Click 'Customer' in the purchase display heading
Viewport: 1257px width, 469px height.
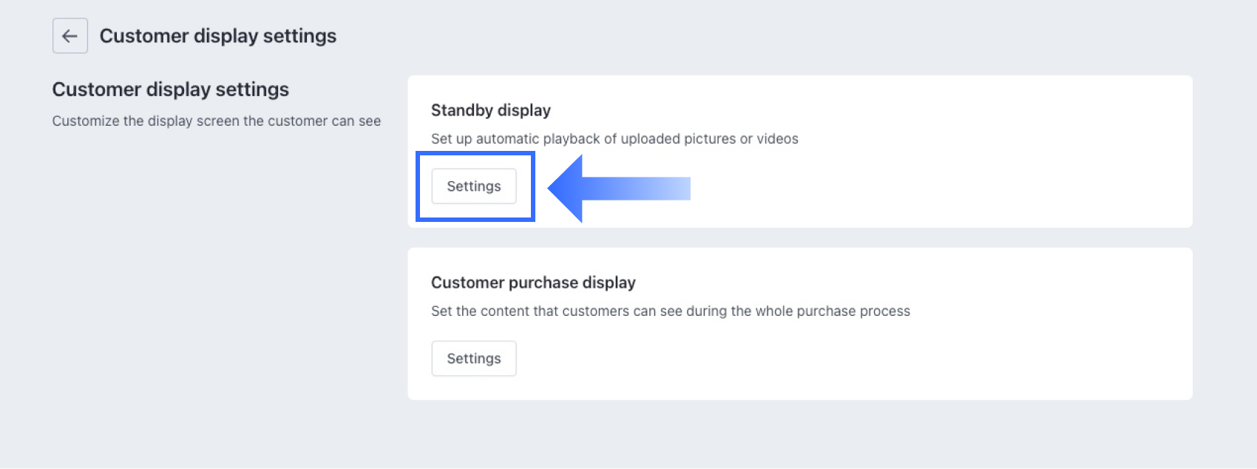point(467,283)
